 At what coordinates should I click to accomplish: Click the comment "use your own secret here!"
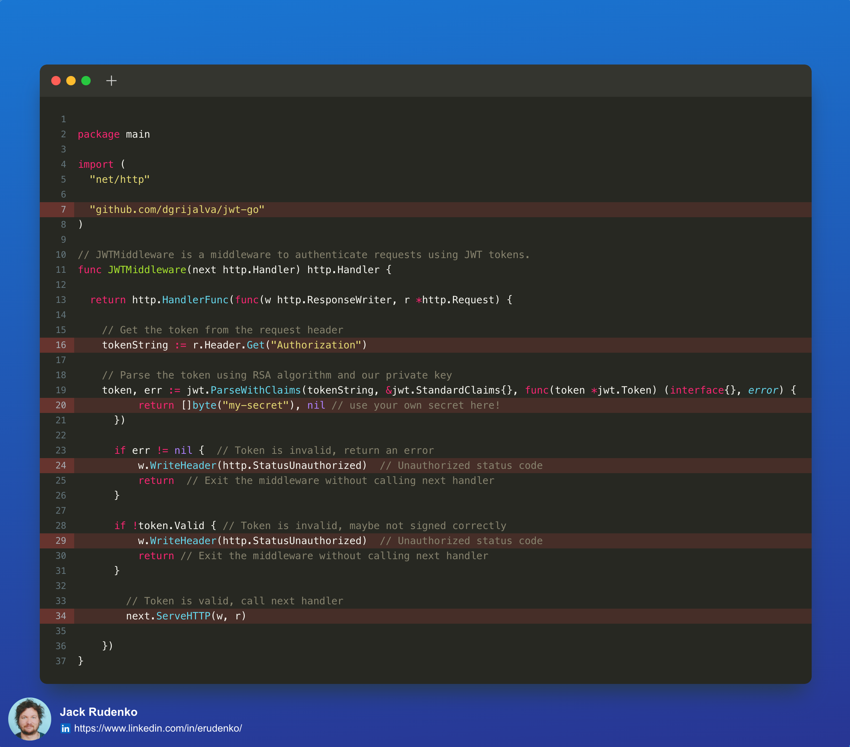416,405
